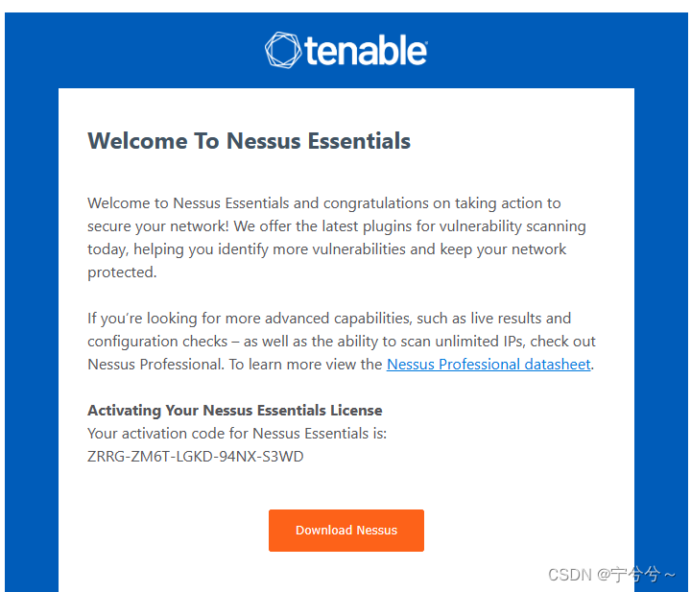Click the 'Download' word on the orange button
Screen dimensions: 691x592
coord(324,531)
